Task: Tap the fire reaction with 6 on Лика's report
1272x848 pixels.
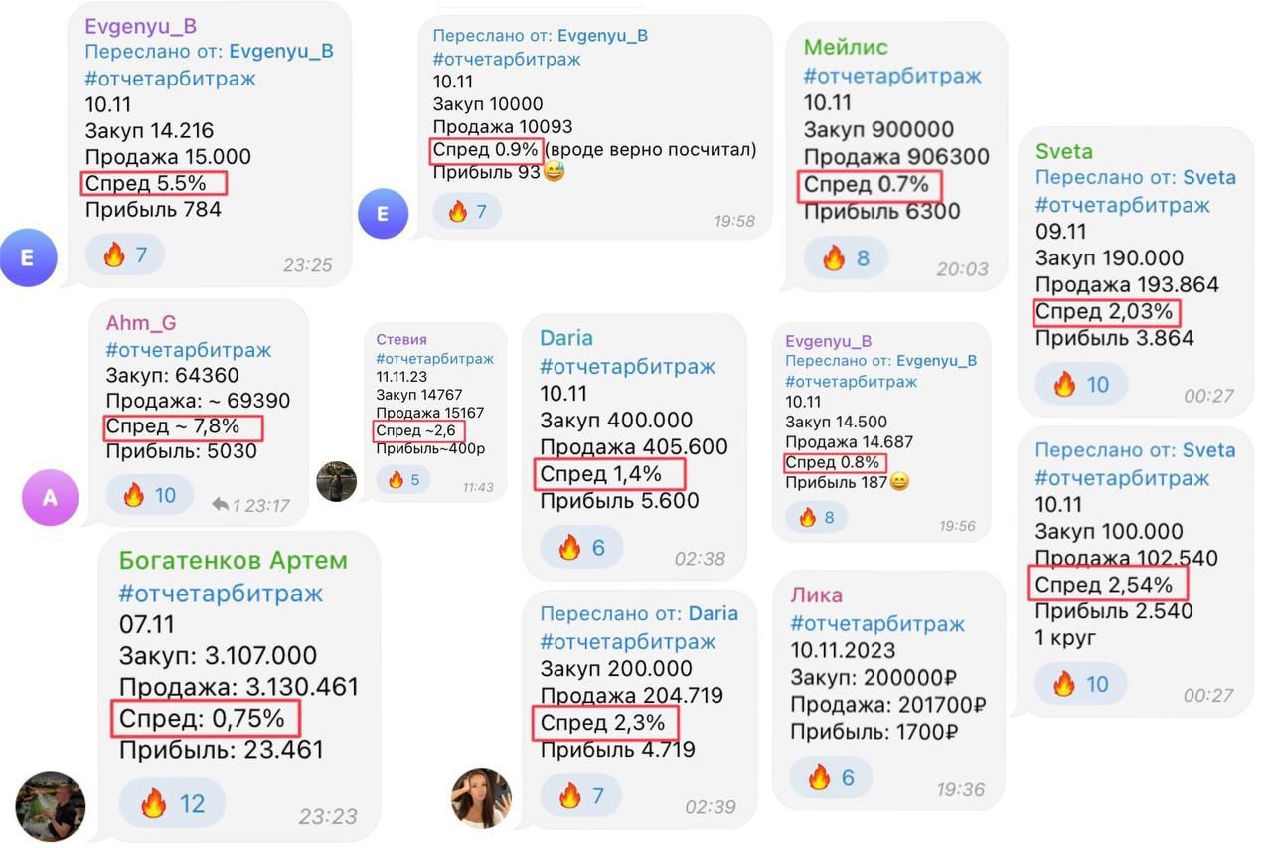Action: coord(831,777)
